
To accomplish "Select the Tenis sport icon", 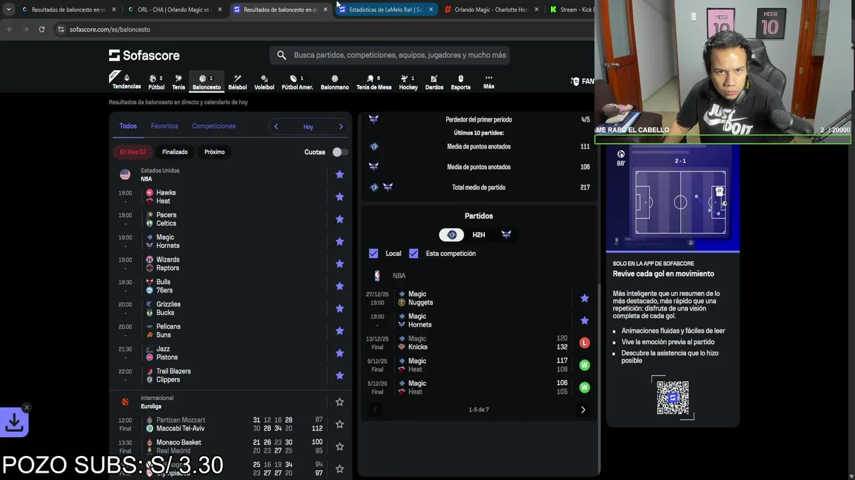I will [178, 82].
